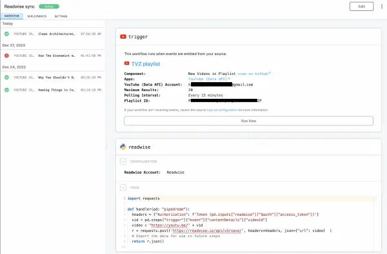Click green success icon for Clean Architectures event
This screenshot has height=254, width=387.
click(6, 34)
